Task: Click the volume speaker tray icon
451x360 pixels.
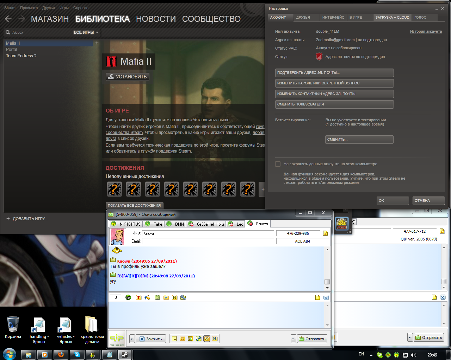Action: tap(414, 355)
